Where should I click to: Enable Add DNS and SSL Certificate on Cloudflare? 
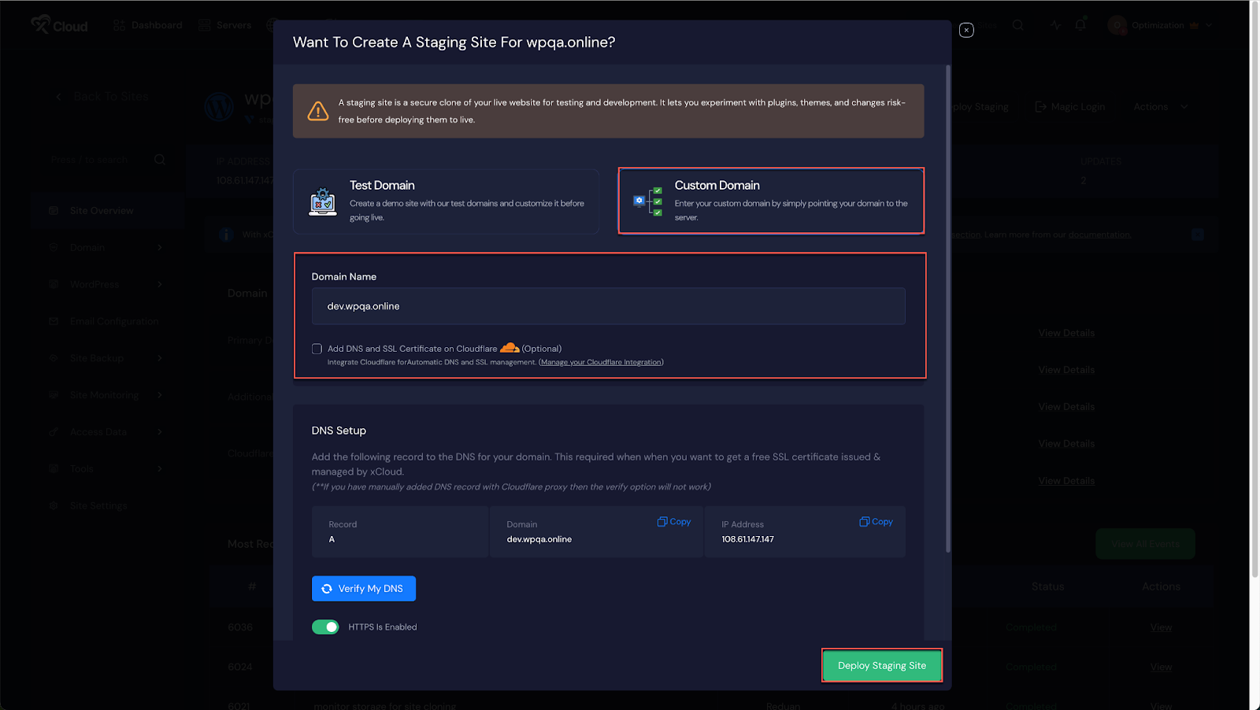317,348
